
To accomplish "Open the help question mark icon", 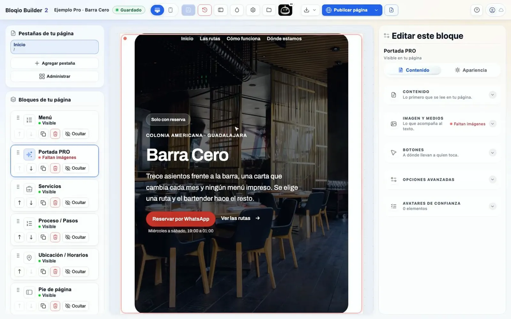I will click(477, 10).
